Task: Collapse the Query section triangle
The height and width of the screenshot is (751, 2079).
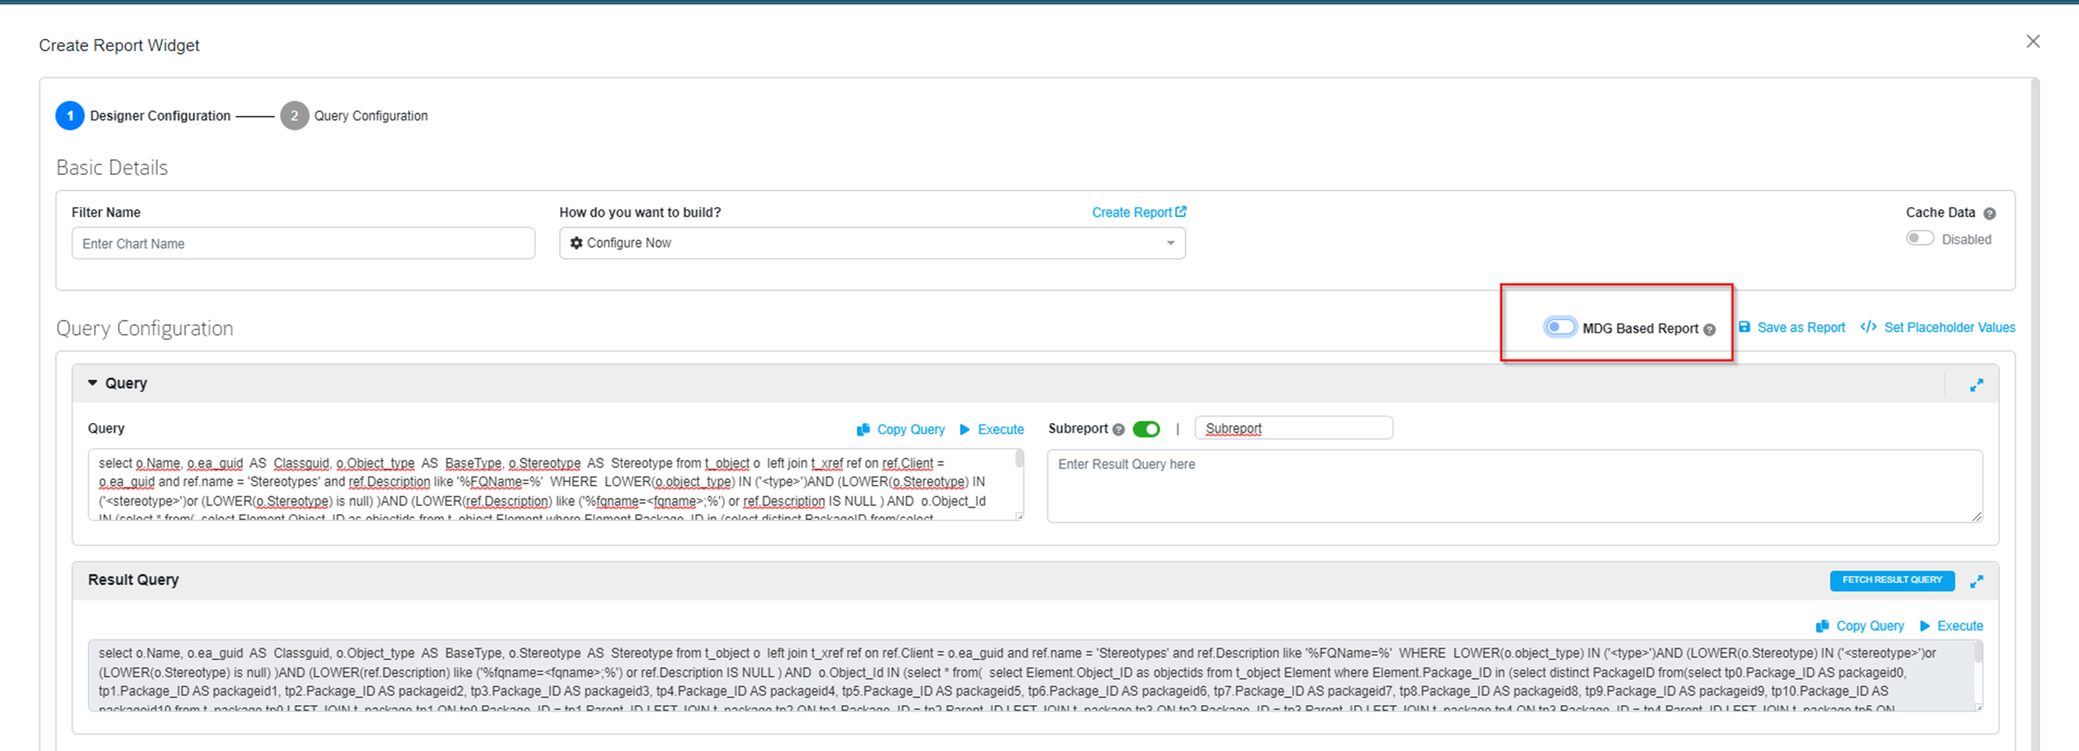Action: pyautogui.click(x=93, y=383)
